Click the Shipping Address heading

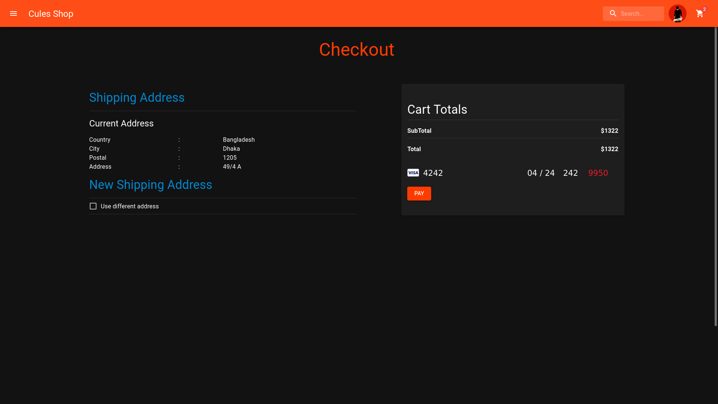point(137,98)
